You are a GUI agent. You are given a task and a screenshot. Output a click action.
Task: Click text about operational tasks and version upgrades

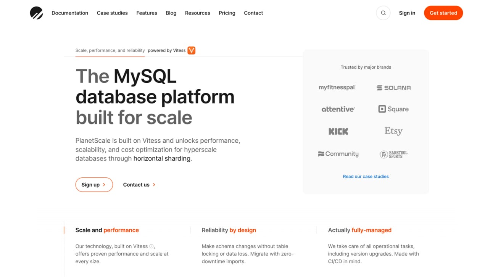(373, 254)
